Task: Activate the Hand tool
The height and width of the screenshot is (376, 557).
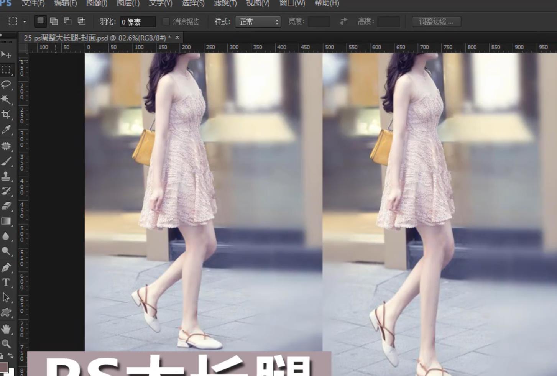Action: [x=6, y=329]
